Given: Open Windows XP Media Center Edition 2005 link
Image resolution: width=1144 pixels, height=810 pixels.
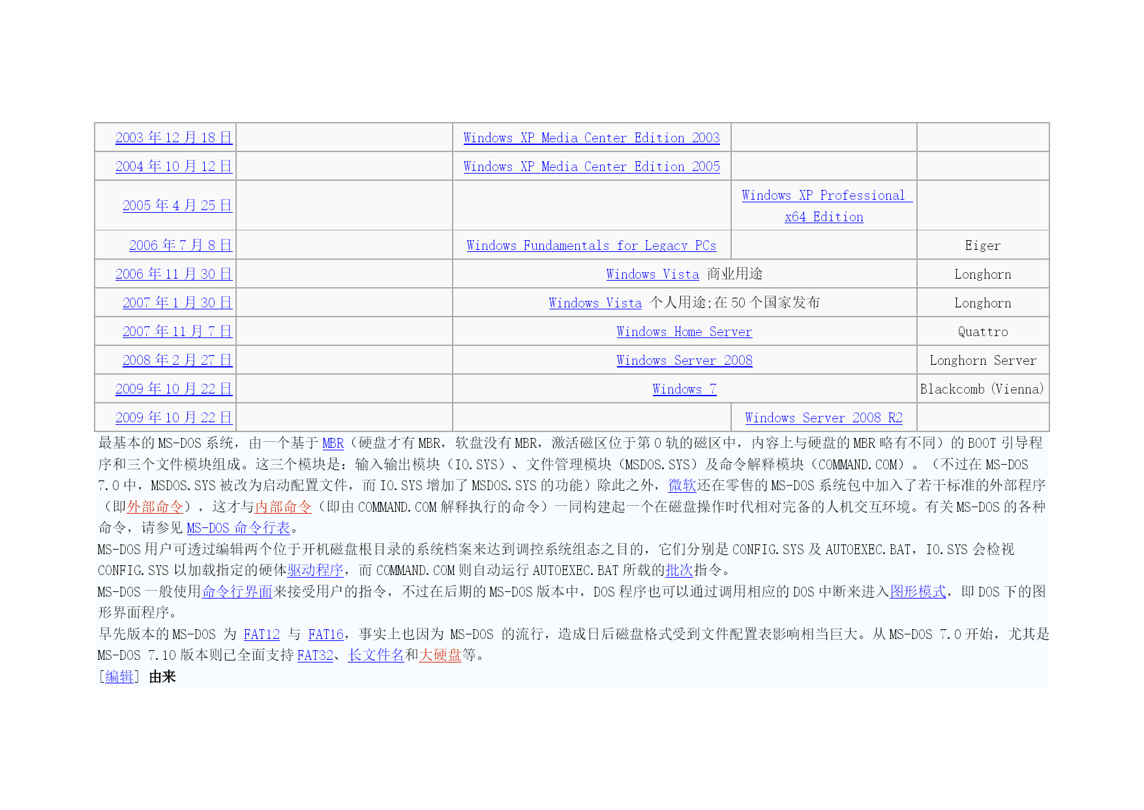Looking at the screenshot, I should tap(592, 166).
